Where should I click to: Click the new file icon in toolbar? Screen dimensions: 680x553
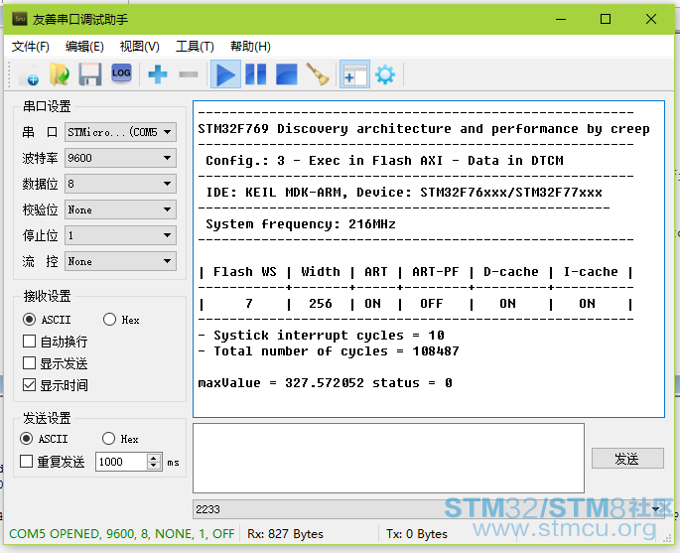(x=29, y=74)
